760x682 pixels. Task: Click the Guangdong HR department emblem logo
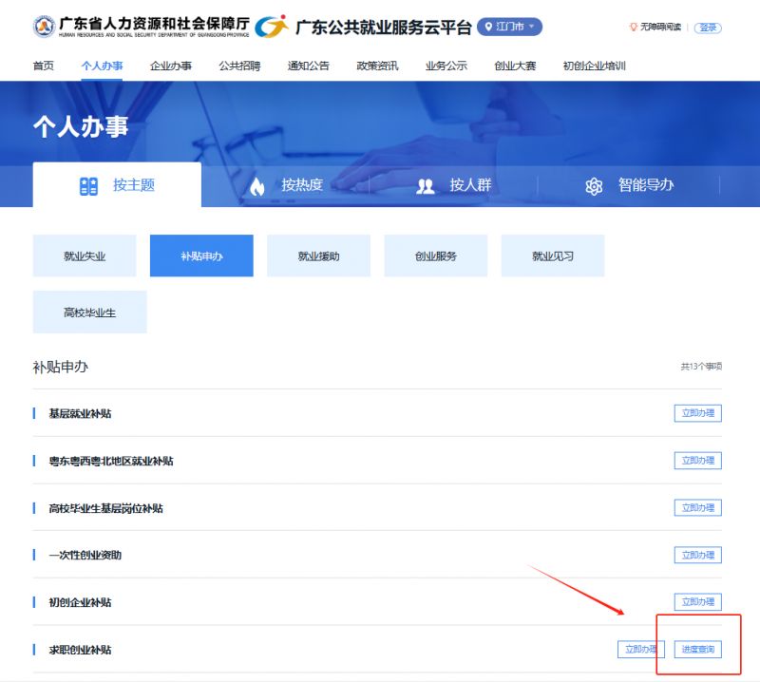tap(44, 27)
